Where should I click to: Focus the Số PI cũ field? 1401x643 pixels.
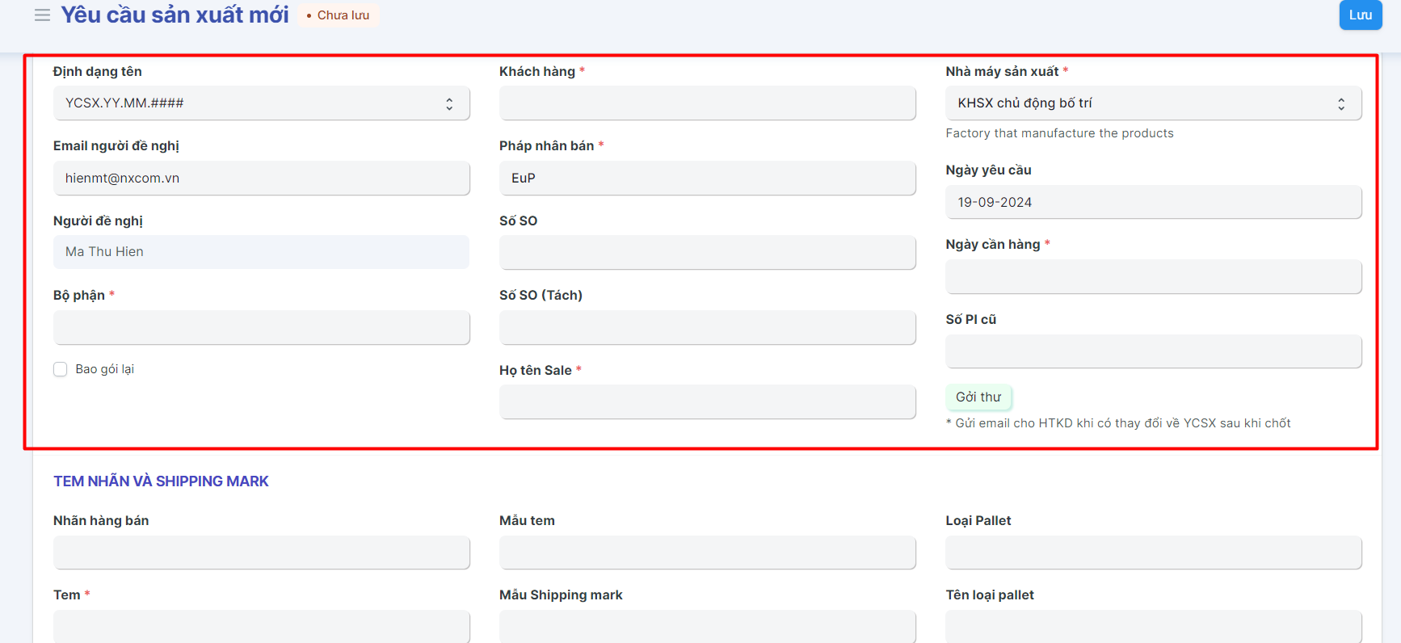1153,351
